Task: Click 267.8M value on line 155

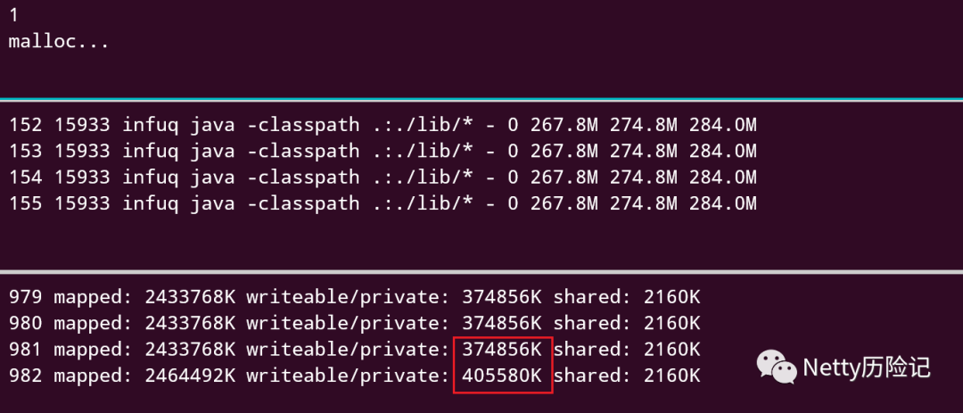Action: 564,202
